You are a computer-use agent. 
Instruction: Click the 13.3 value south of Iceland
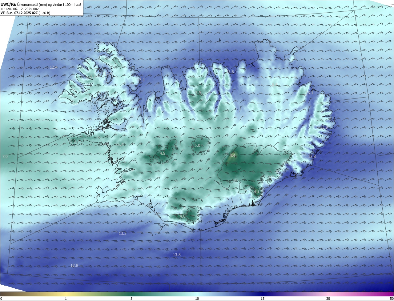tap(123, 234)
